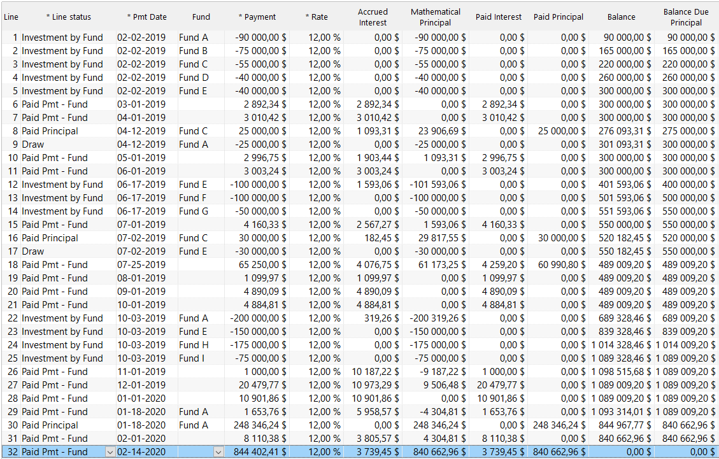
Task: Select paid principal 60 990,80 $
Action: tap(562, 265)
